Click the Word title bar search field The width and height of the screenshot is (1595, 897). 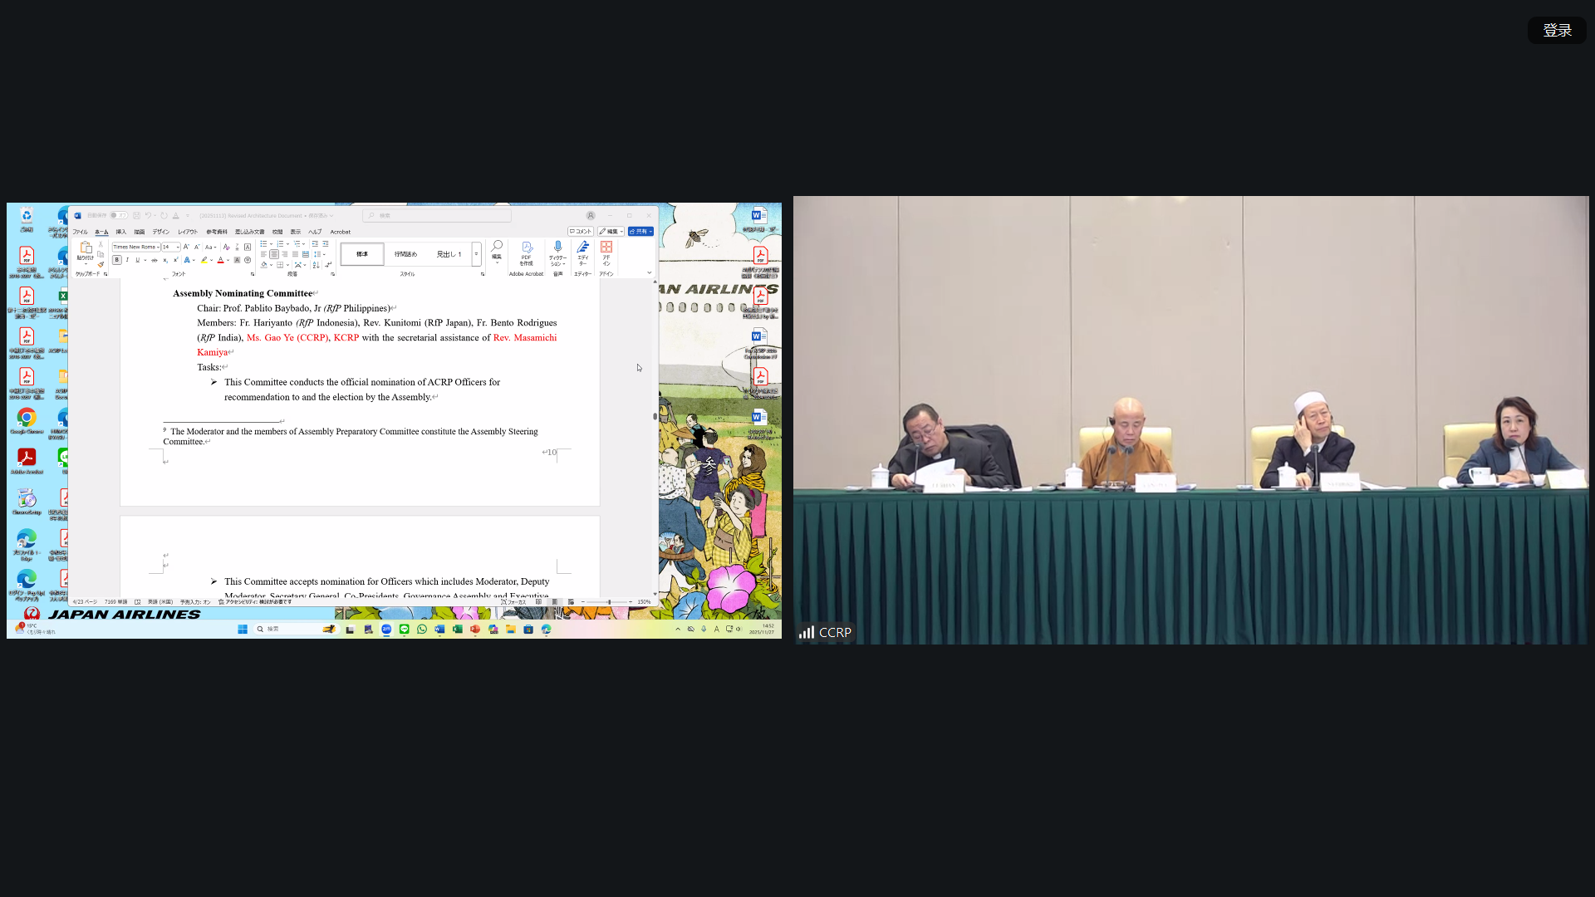point(437,215)
